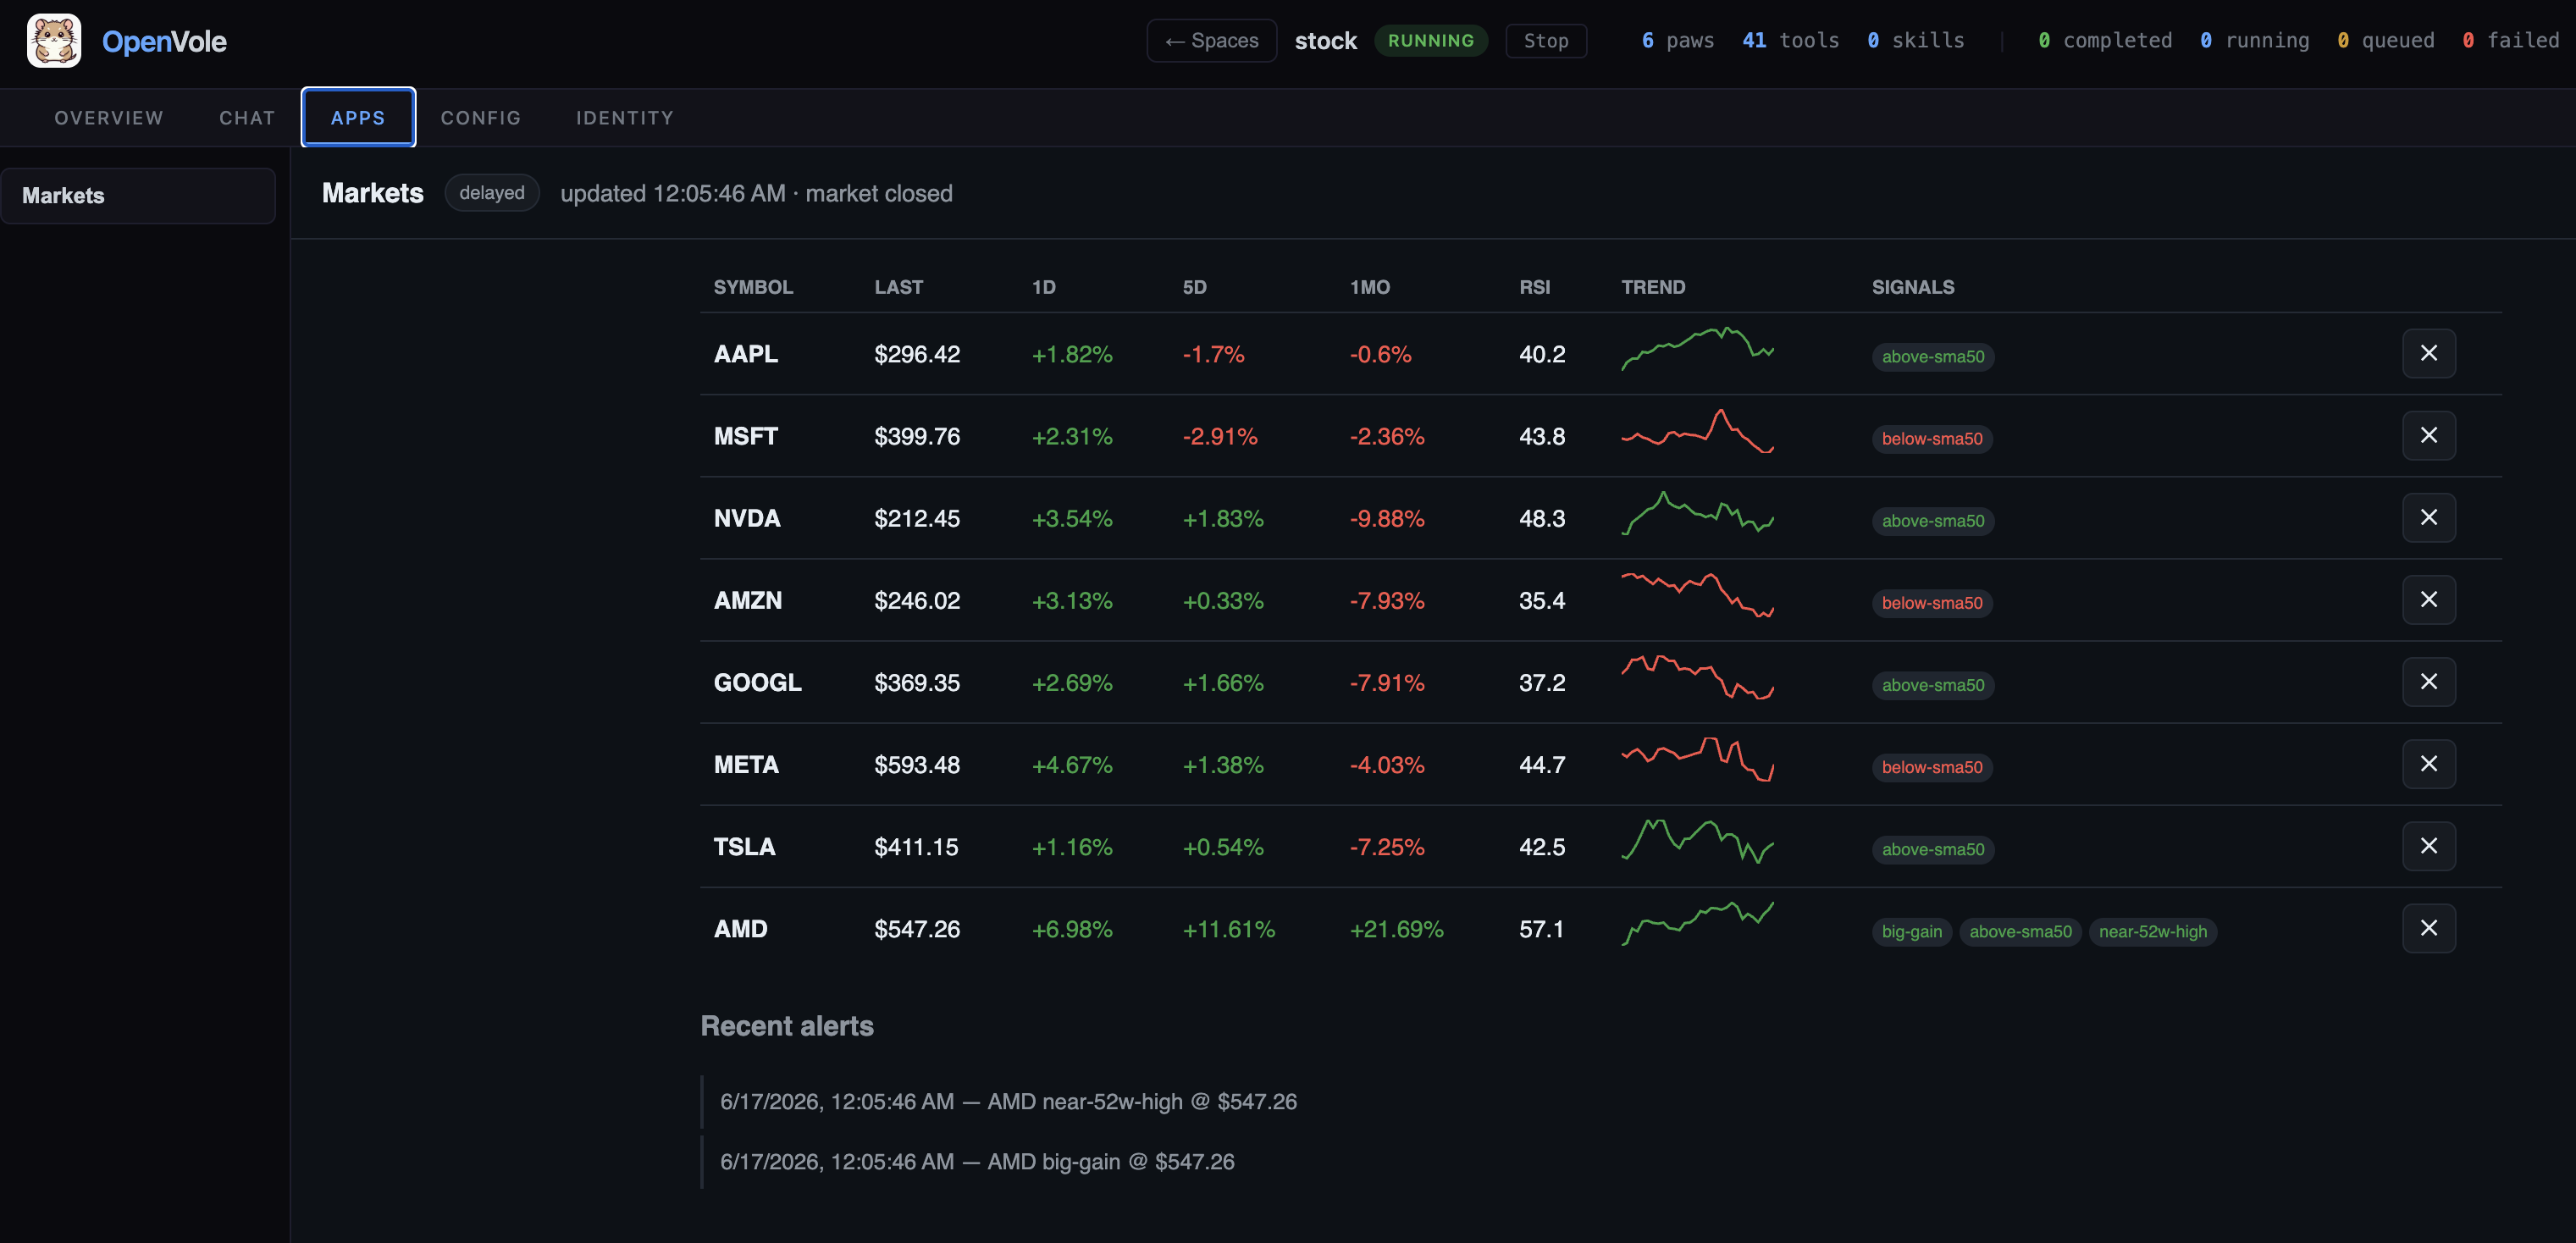Select the Apps tab
The image size is (2576, 1243).
[x=358, y=118]
